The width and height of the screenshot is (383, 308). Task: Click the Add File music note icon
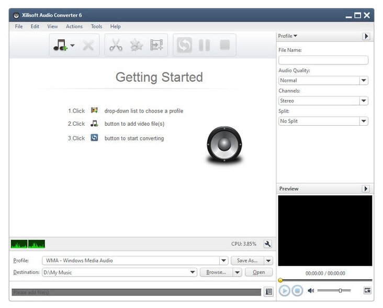pos(60,45)
